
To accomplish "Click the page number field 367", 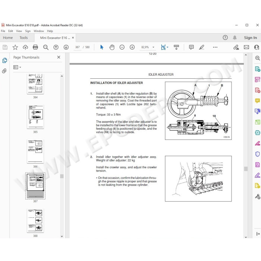I will coord(78,47).
